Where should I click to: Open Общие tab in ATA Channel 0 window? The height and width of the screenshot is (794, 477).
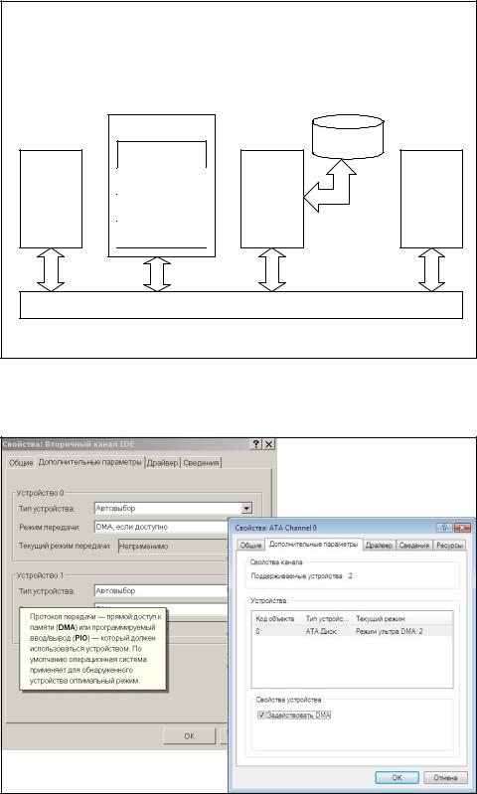pyautogui.click(x=250, y=546)
